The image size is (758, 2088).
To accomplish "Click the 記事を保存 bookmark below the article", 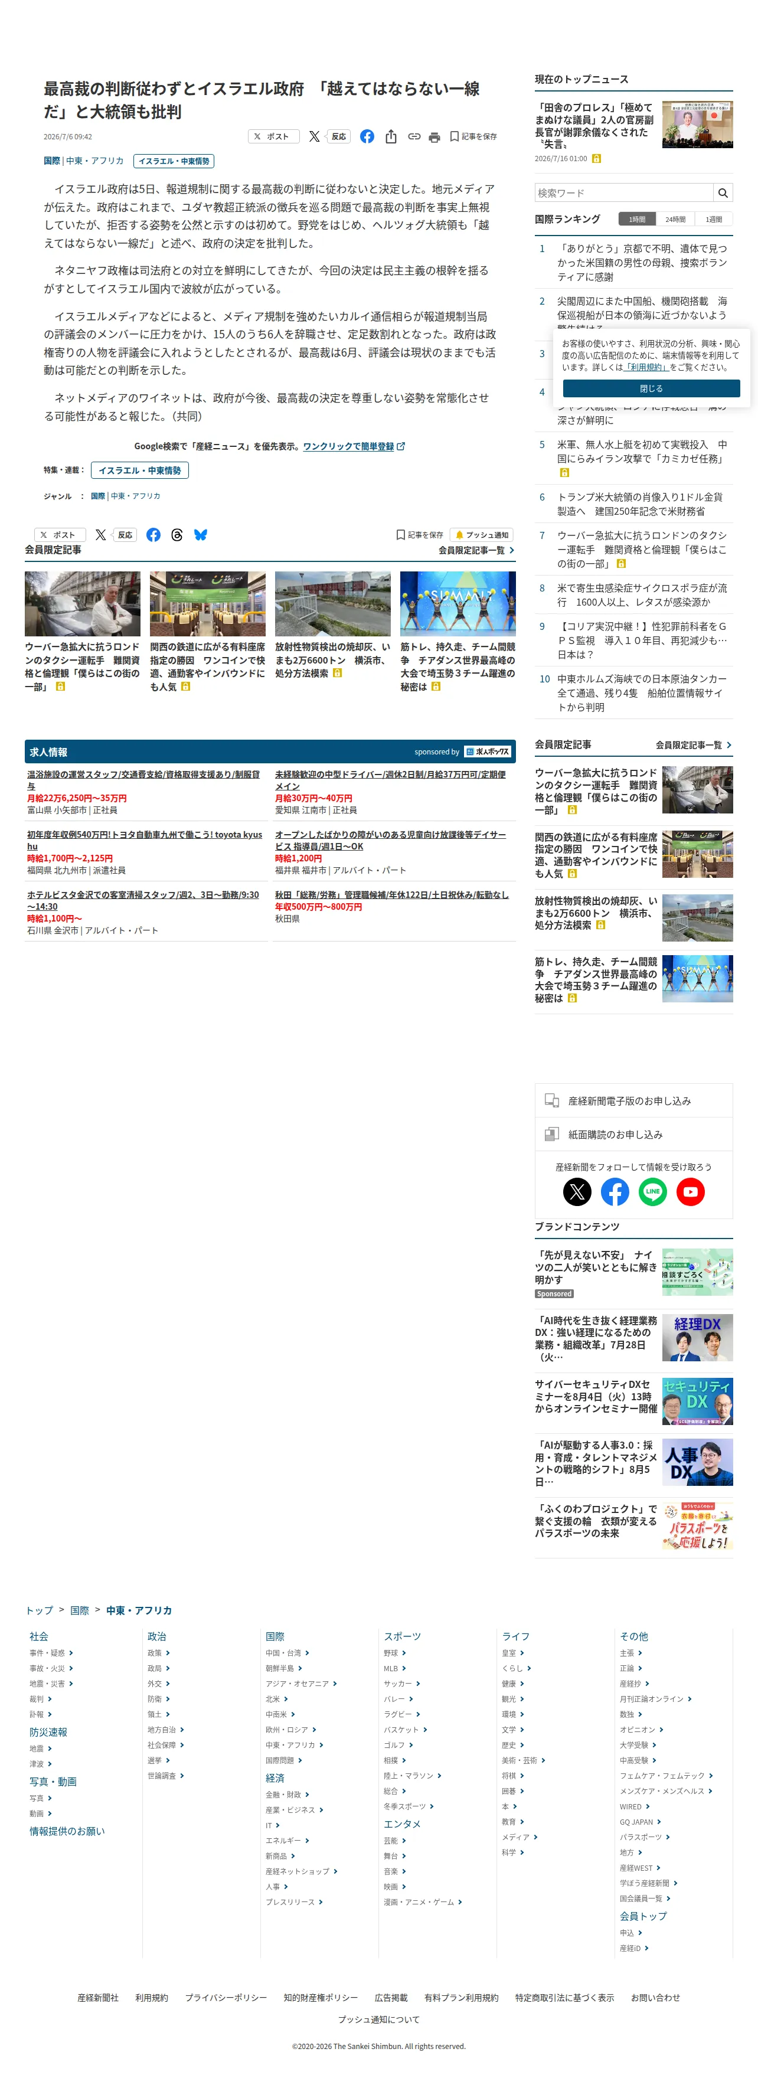I will pos(420,535).
